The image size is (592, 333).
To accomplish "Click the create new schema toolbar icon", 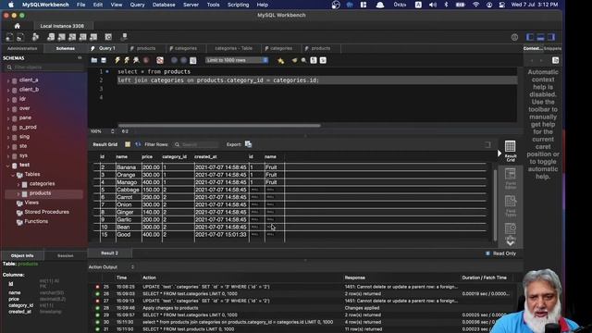I will coord(51,37).
